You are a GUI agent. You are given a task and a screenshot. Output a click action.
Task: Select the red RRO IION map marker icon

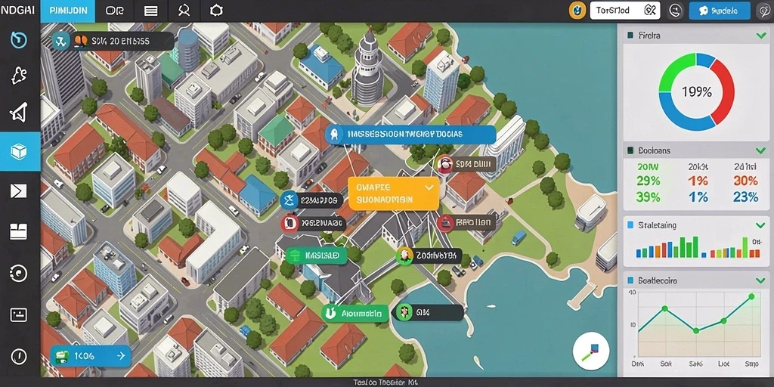(x=445, y=223)
